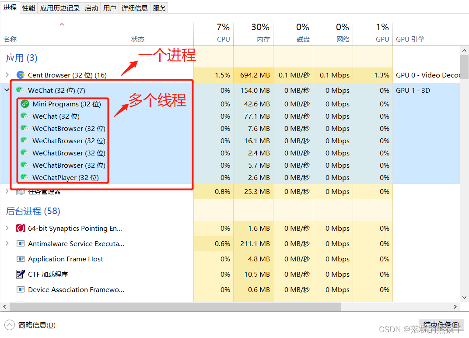Open the 服务 tab
This screenshot has width=469, height=338.
159,8
